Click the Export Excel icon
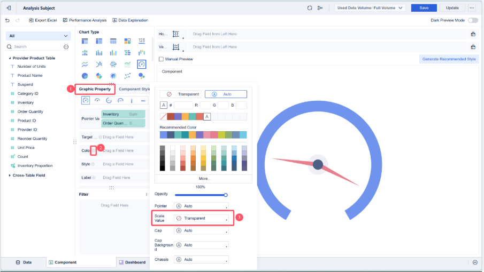Viewport: 484px width, 272px height. pyautogui.click(x=30, y=20)
